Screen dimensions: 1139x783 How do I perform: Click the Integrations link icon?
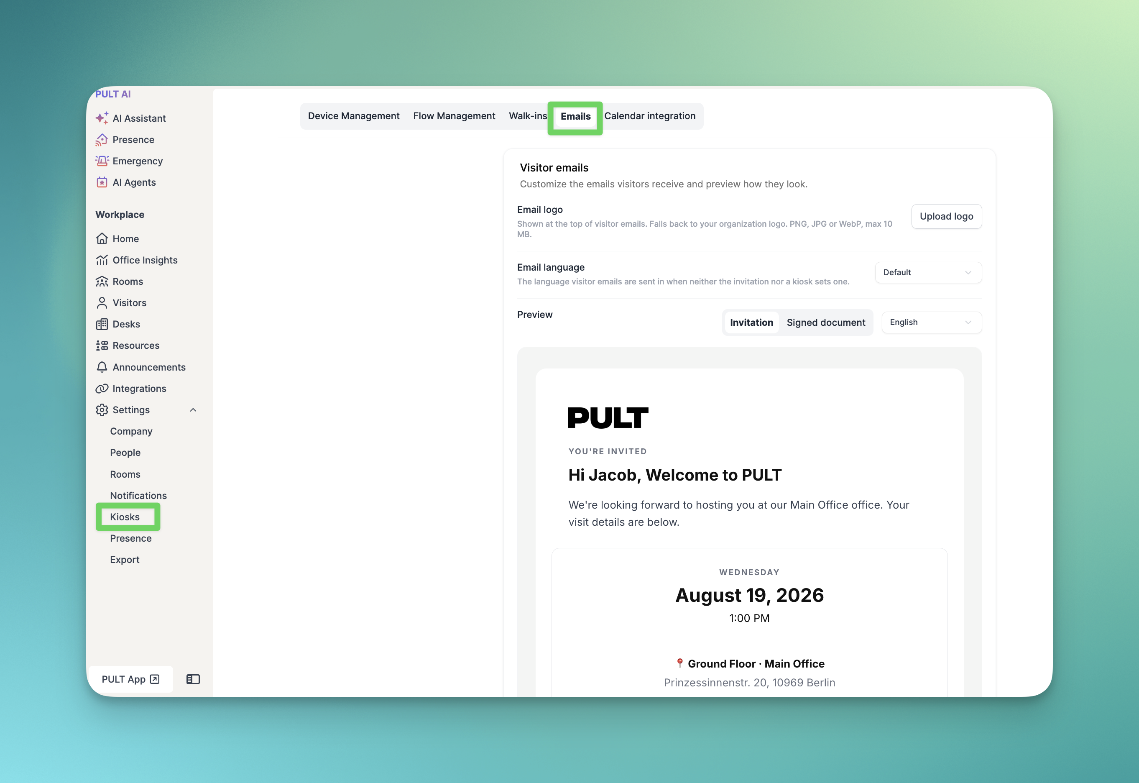102,389
